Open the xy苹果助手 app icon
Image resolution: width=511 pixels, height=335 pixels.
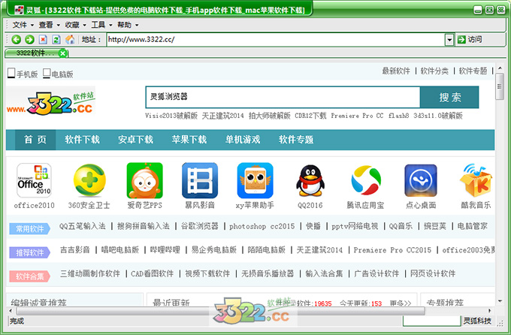(x=255, y=180)
